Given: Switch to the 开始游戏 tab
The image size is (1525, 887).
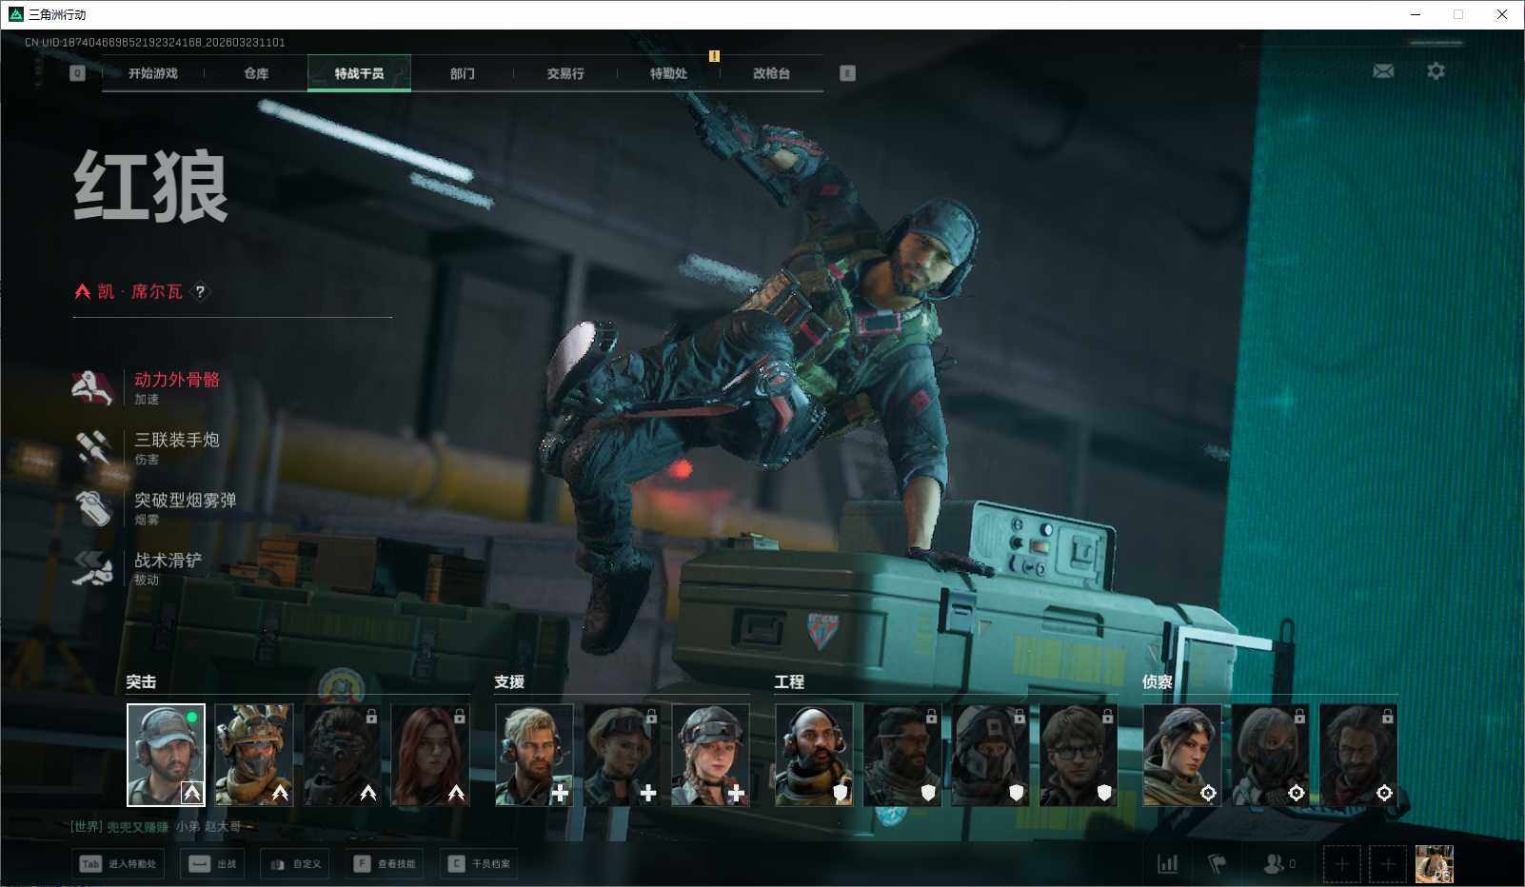Looking at the screenshot, I should click(153, 73).
